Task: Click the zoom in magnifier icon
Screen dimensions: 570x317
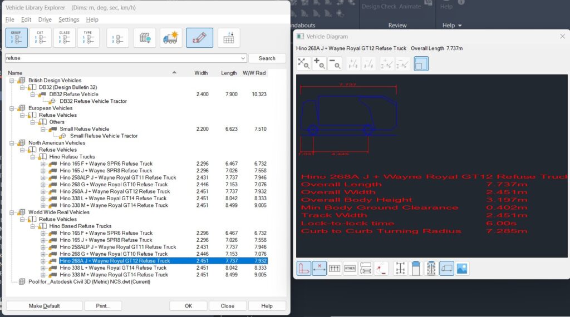Action: (319, 64)
